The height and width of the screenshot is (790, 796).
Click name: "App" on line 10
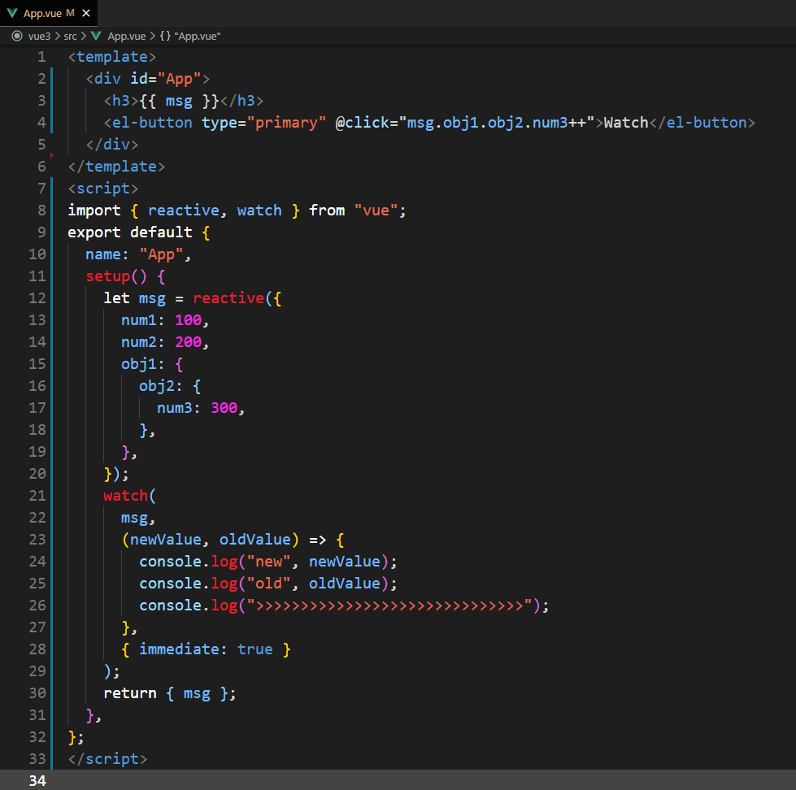pos(134,254)
